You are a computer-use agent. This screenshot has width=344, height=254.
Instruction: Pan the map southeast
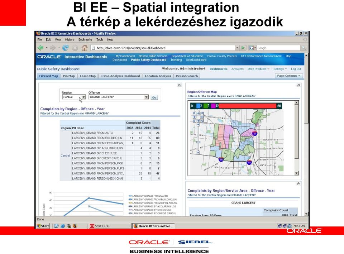click(x=202, y=121)
